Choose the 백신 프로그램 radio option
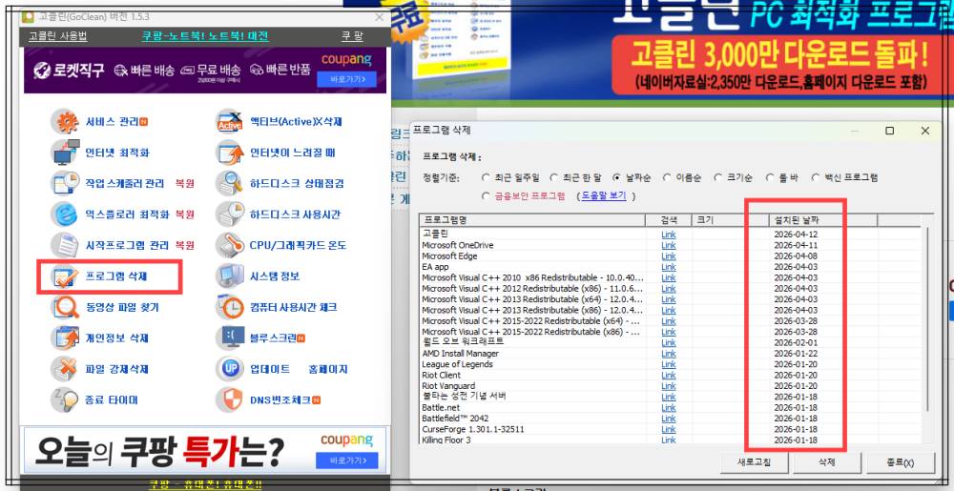Screen dimensions: 954x491 (x=816, y=178)
